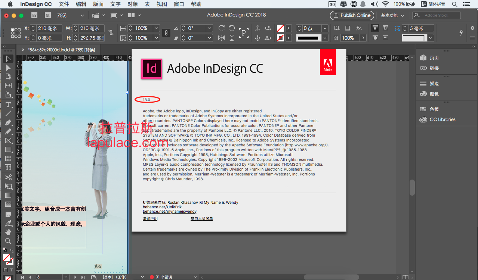Click the fill color swatch in toolbox
Screen dimensions: 478x280
[7, 258]
